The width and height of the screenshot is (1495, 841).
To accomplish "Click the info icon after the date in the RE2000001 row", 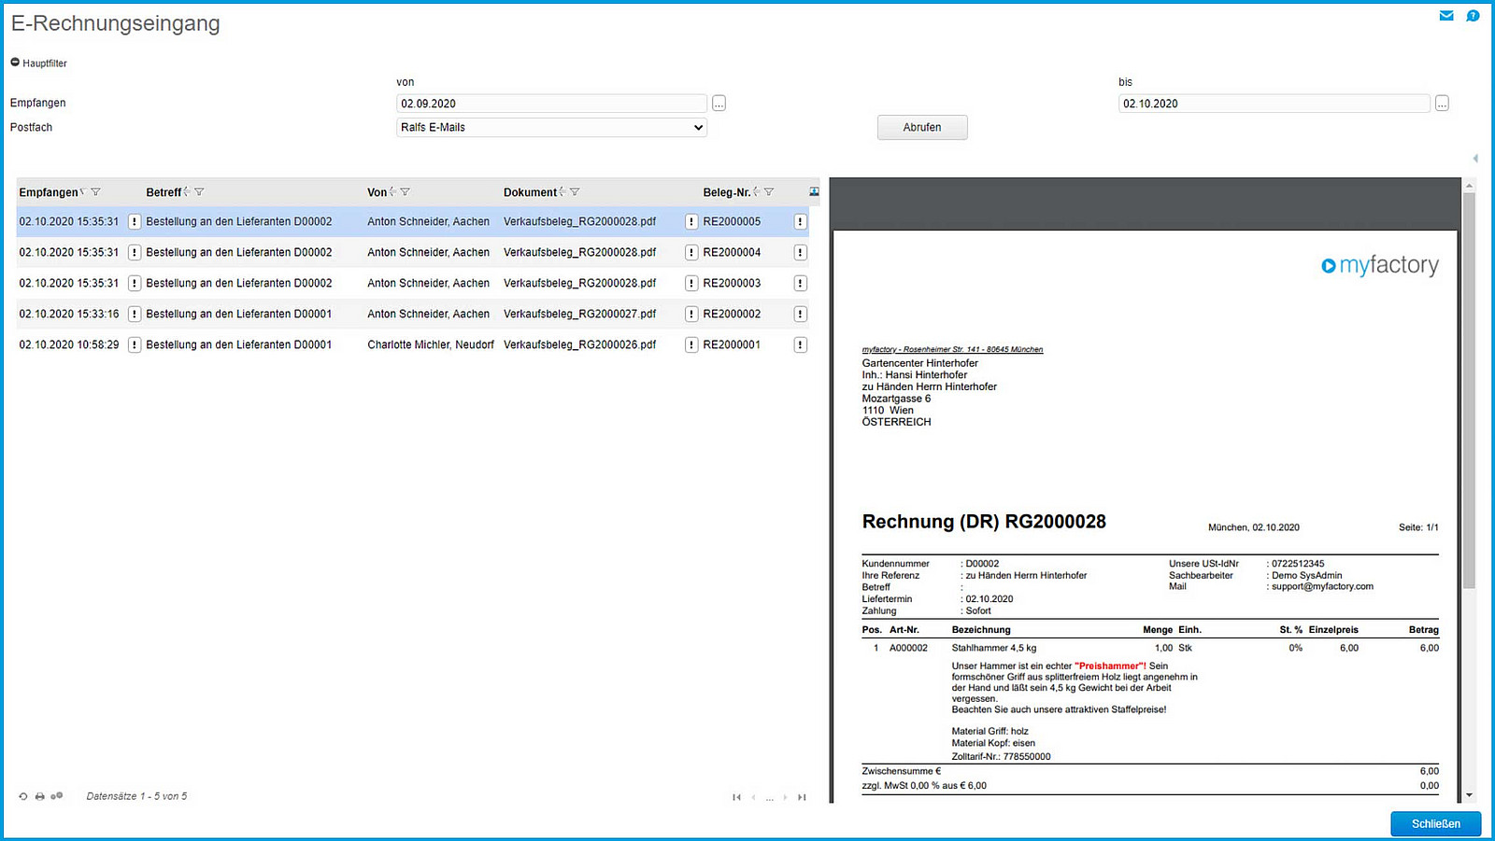I will (x=135, y=345).
